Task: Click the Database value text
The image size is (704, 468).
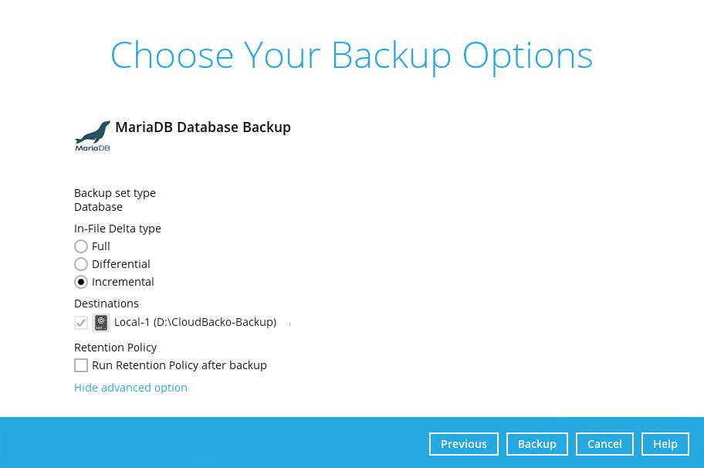Action: point(98,207)
